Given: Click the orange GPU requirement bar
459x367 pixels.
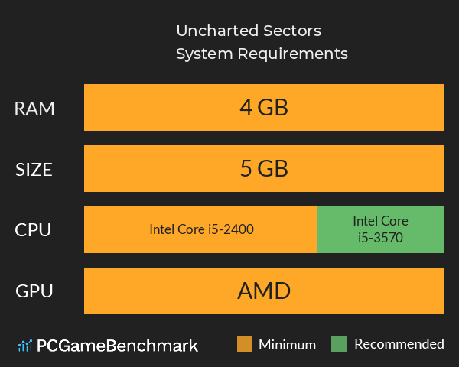Looking at the screenshot, I should click(x=153, y=291).
